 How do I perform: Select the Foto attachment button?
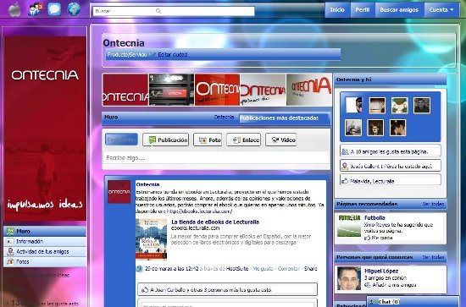[x=208, y=140]
